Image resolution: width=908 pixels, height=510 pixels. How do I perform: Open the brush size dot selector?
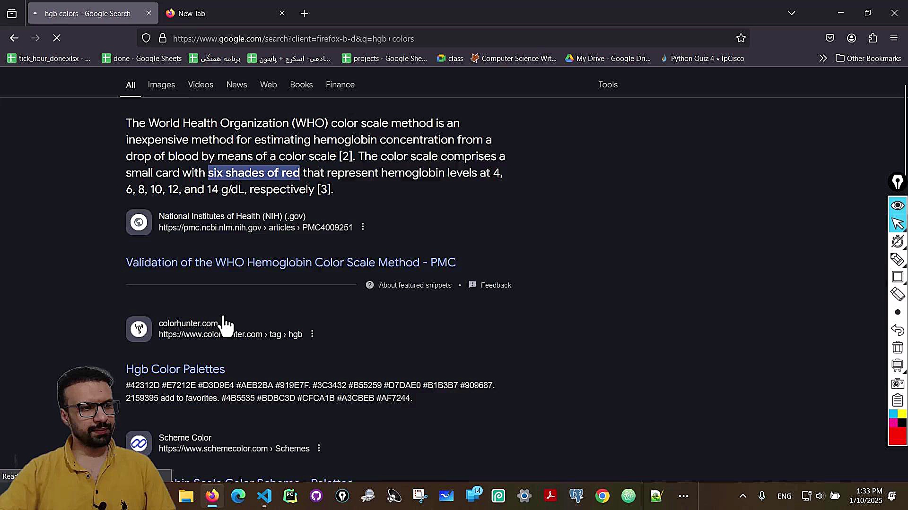coord(898,312)
